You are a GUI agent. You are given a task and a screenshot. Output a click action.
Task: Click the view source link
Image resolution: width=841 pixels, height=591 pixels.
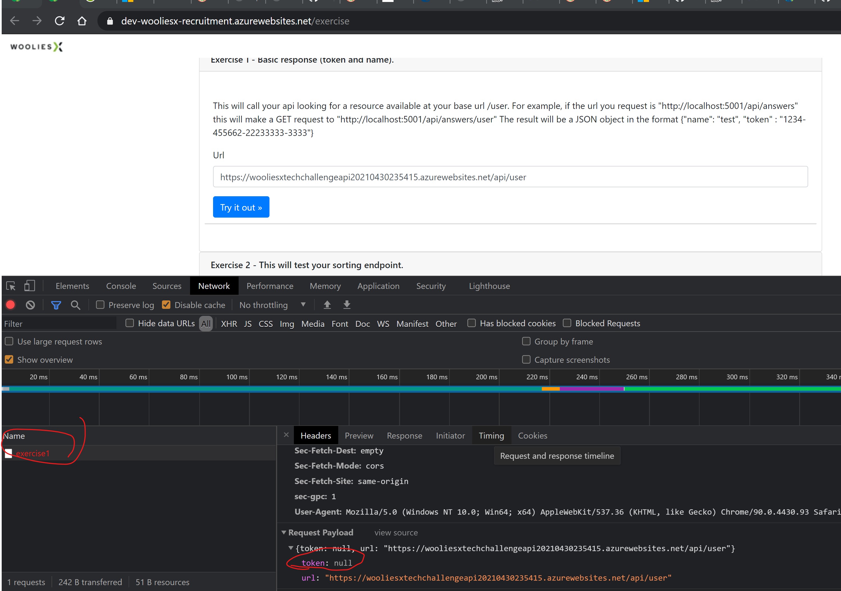click(x=396, y=533)
